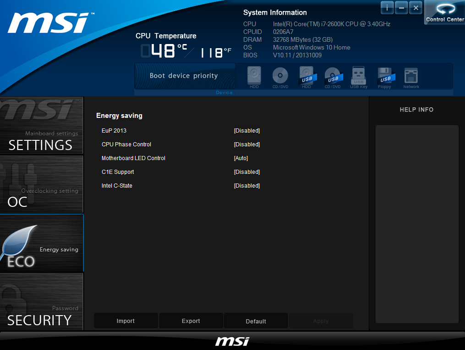Select the Network boot device icon
This screenshot has width=465, height=350.
coord(411,77)
